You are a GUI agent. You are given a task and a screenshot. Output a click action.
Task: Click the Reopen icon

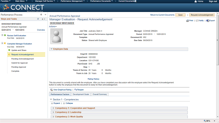76,90
